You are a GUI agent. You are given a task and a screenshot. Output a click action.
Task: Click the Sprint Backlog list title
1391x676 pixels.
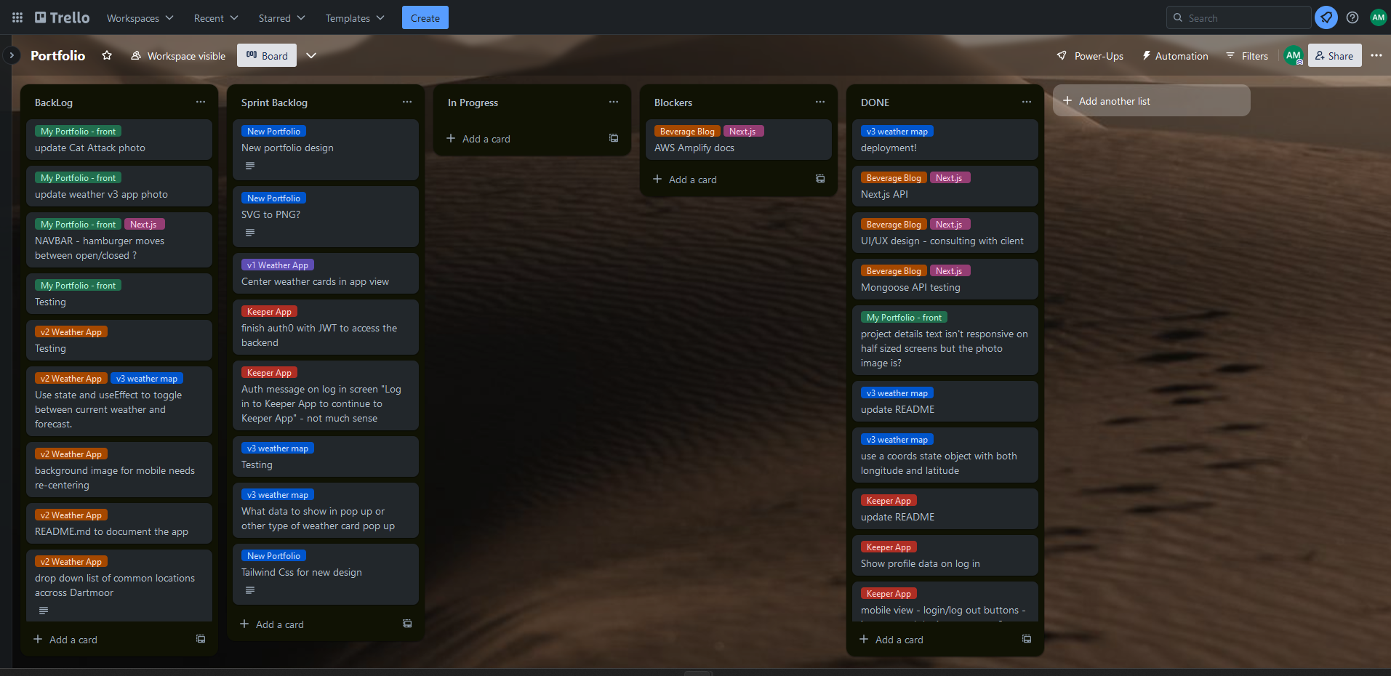pyautogui.click(x=274, y=102)
